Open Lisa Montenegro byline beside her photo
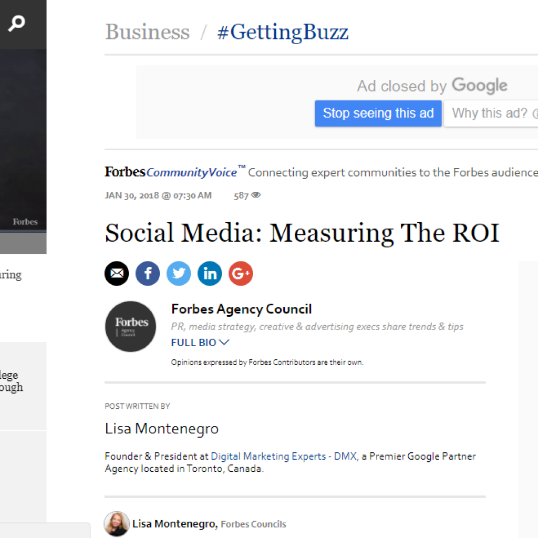 click(175, 524)
